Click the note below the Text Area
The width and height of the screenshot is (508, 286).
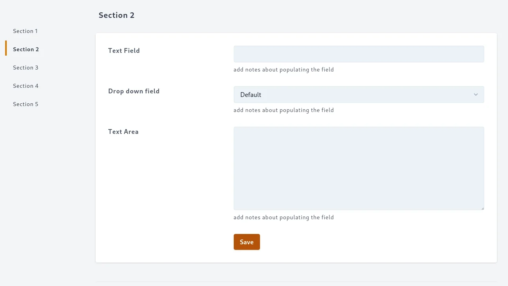pos(283,217)
